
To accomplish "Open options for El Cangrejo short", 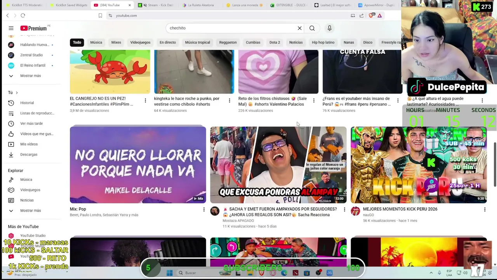I will (x=145, y=101).
